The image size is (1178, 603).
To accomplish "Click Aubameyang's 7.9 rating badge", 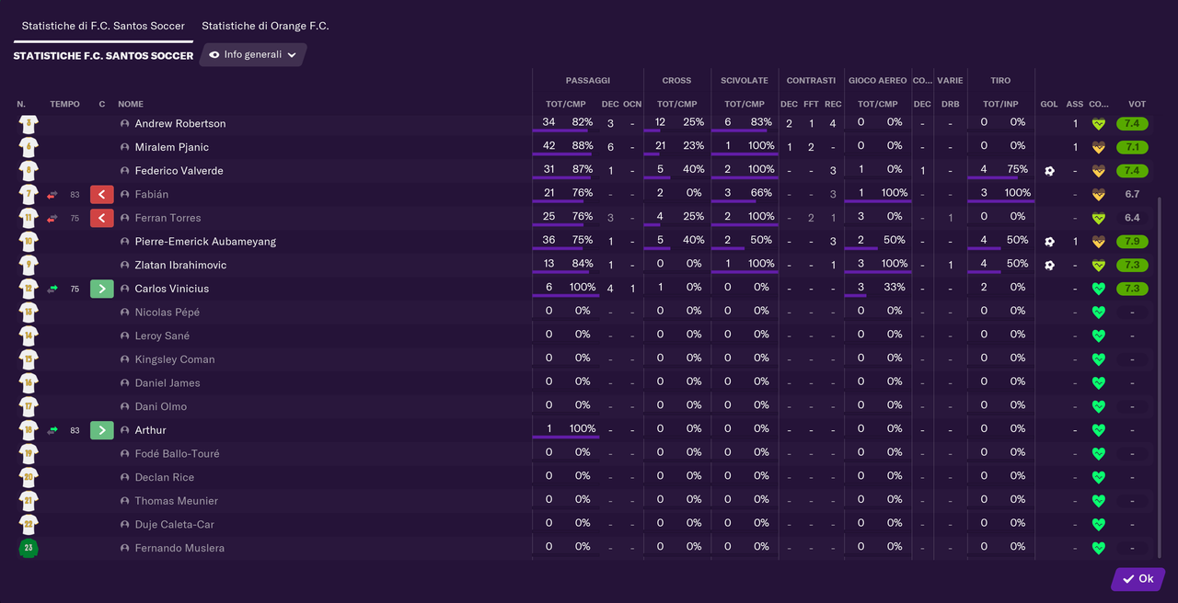I will tap(1133, 242).
